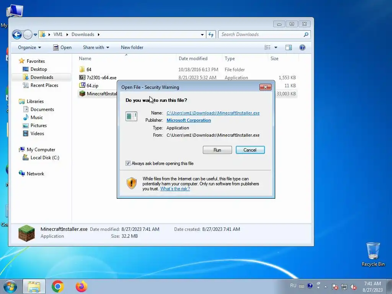Open Recent Places

[x=44, y=85]
